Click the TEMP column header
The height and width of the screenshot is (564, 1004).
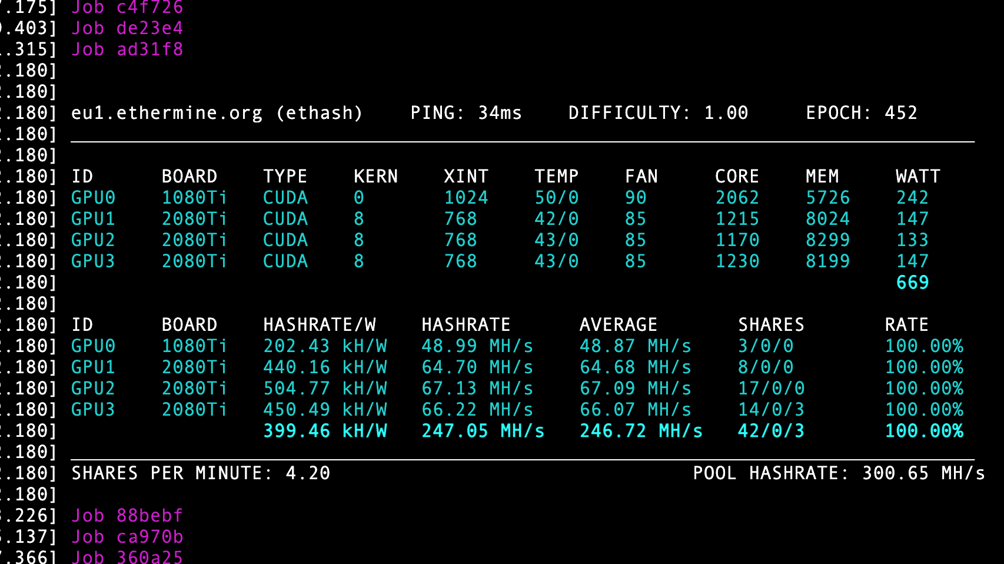557,177
